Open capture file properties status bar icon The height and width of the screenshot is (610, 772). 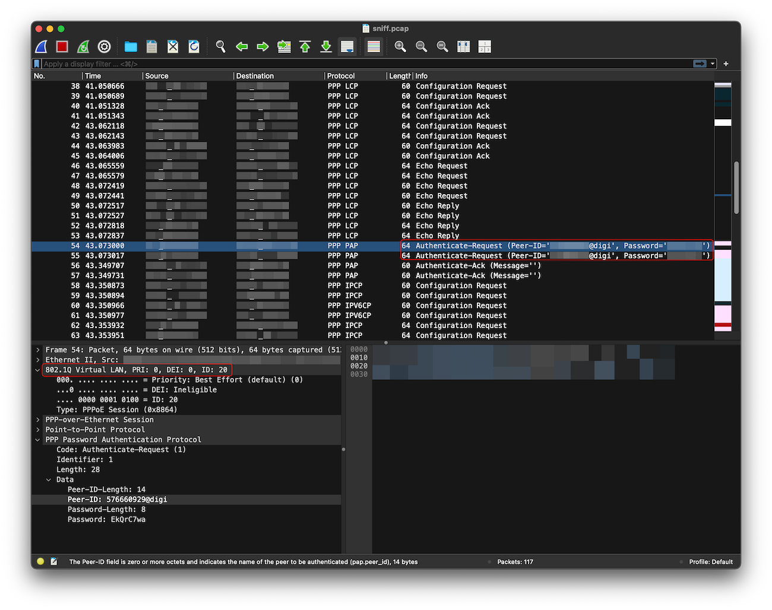(x=54, y=561)
